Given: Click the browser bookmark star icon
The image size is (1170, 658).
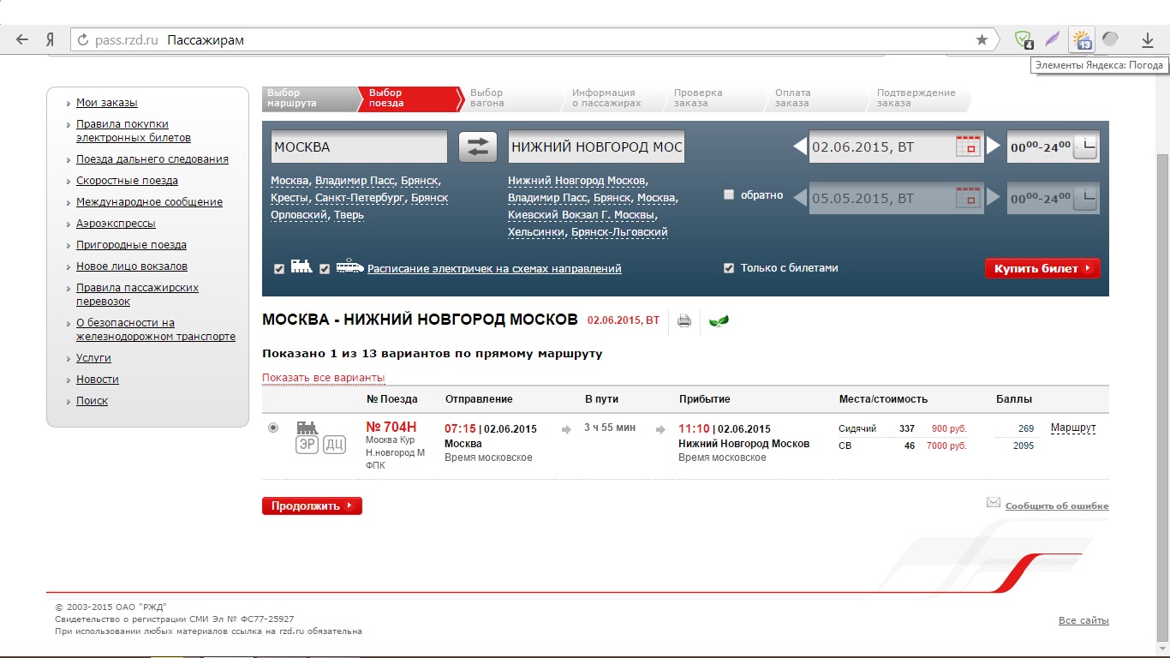Looking at the screenshot, I should (x=982, y=39).
